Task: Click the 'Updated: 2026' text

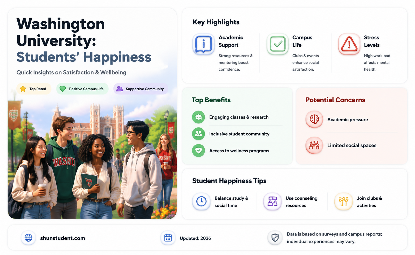Action: 195,238
